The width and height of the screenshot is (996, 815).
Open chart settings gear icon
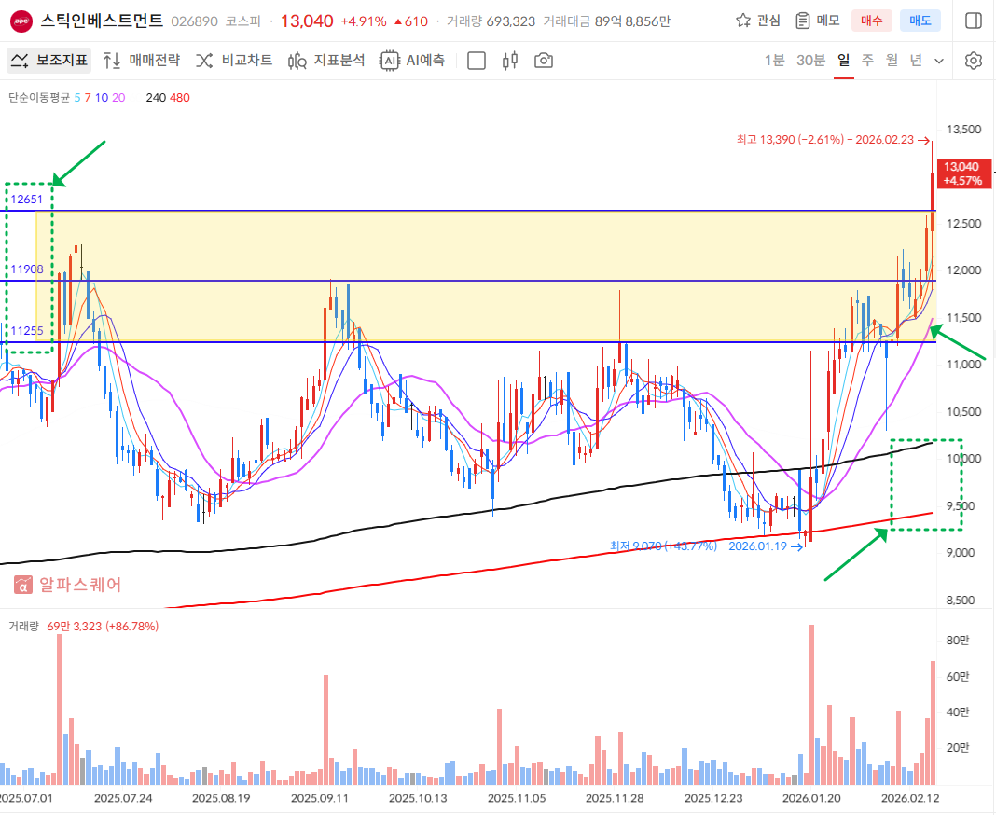[x=974, y=61]
